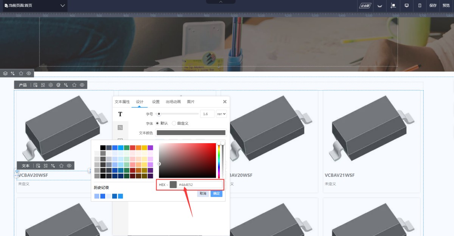Open the 出场动画 tab

coord(173,102)
